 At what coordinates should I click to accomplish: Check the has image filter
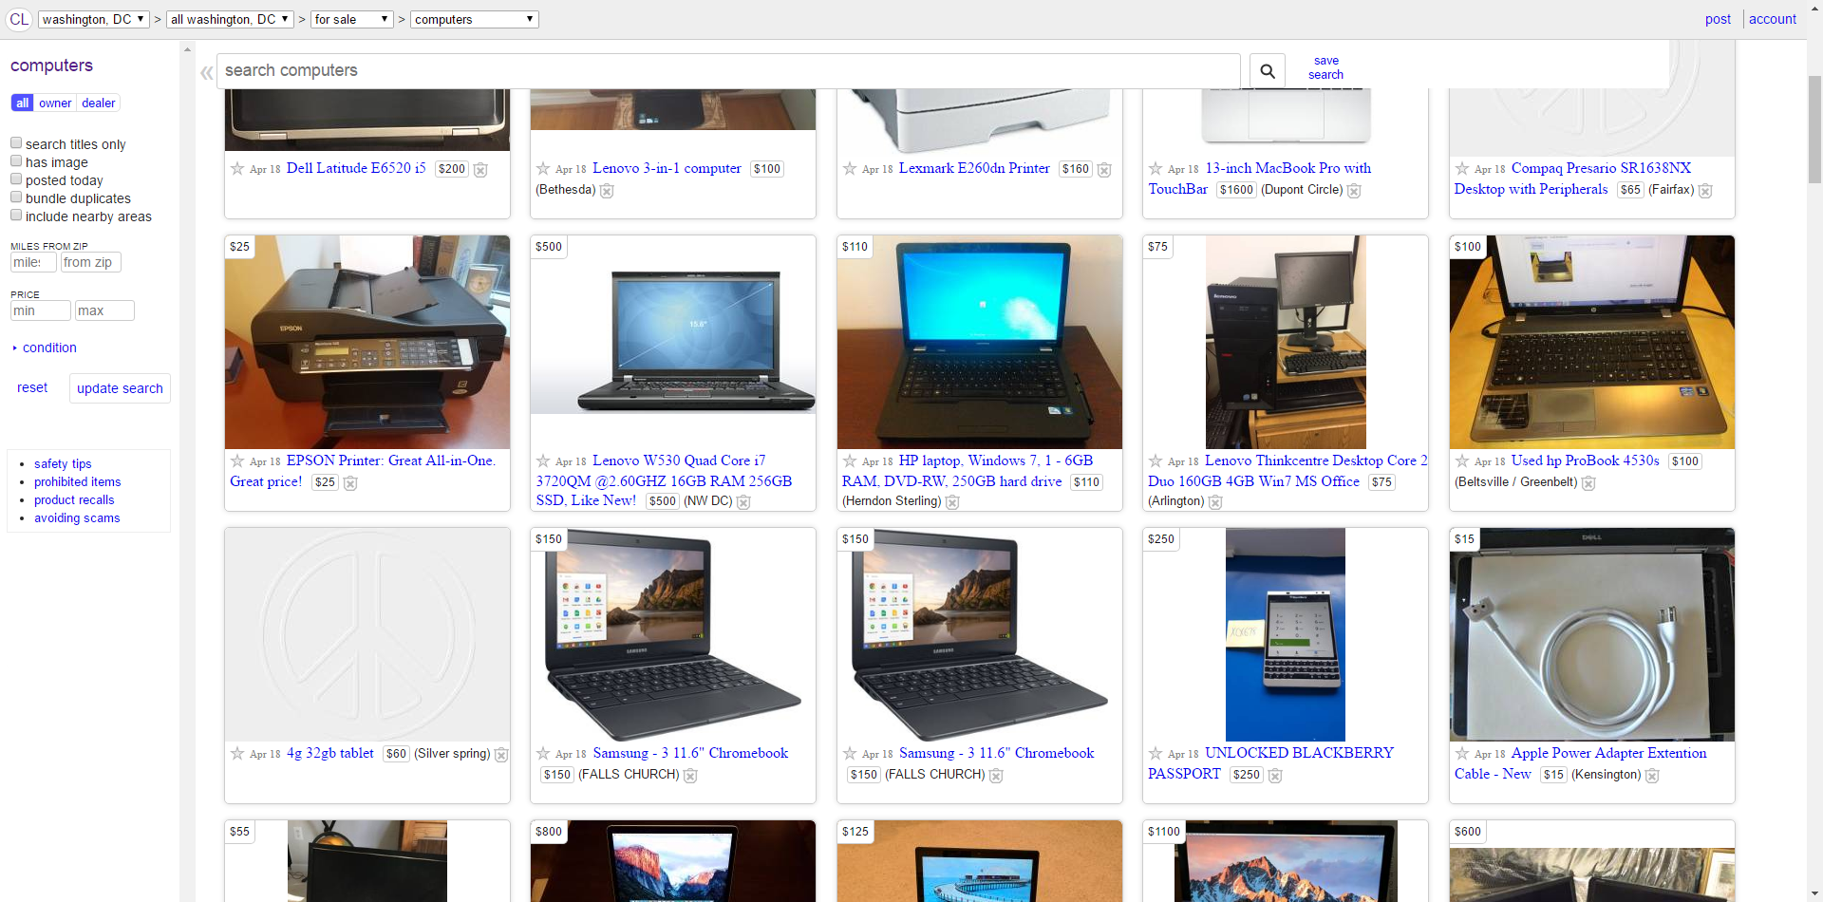click(16, 161)
